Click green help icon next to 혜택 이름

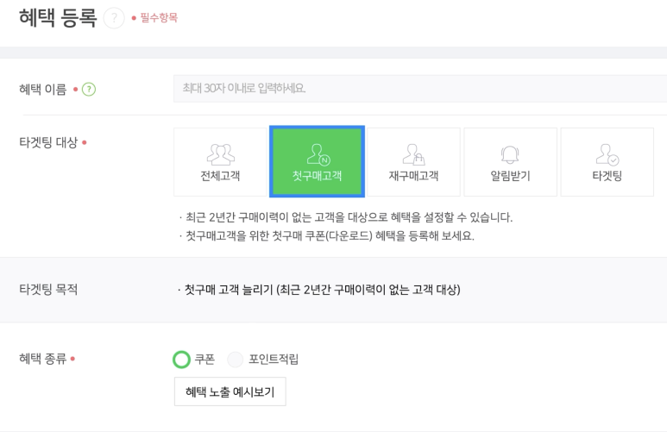(x=89, y=90)
